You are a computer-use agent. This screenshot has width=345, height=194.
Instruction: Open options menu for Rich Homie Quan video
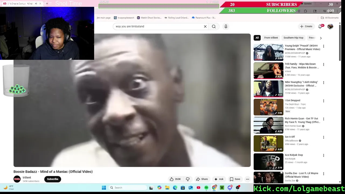coord(323,119)
